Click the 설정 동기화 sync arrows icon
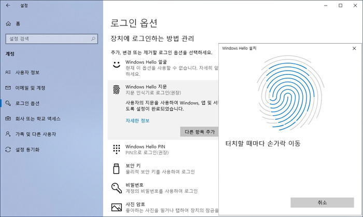Image resolution: width=363 pixels, height=217 pixels. click(x=8, y=150)
